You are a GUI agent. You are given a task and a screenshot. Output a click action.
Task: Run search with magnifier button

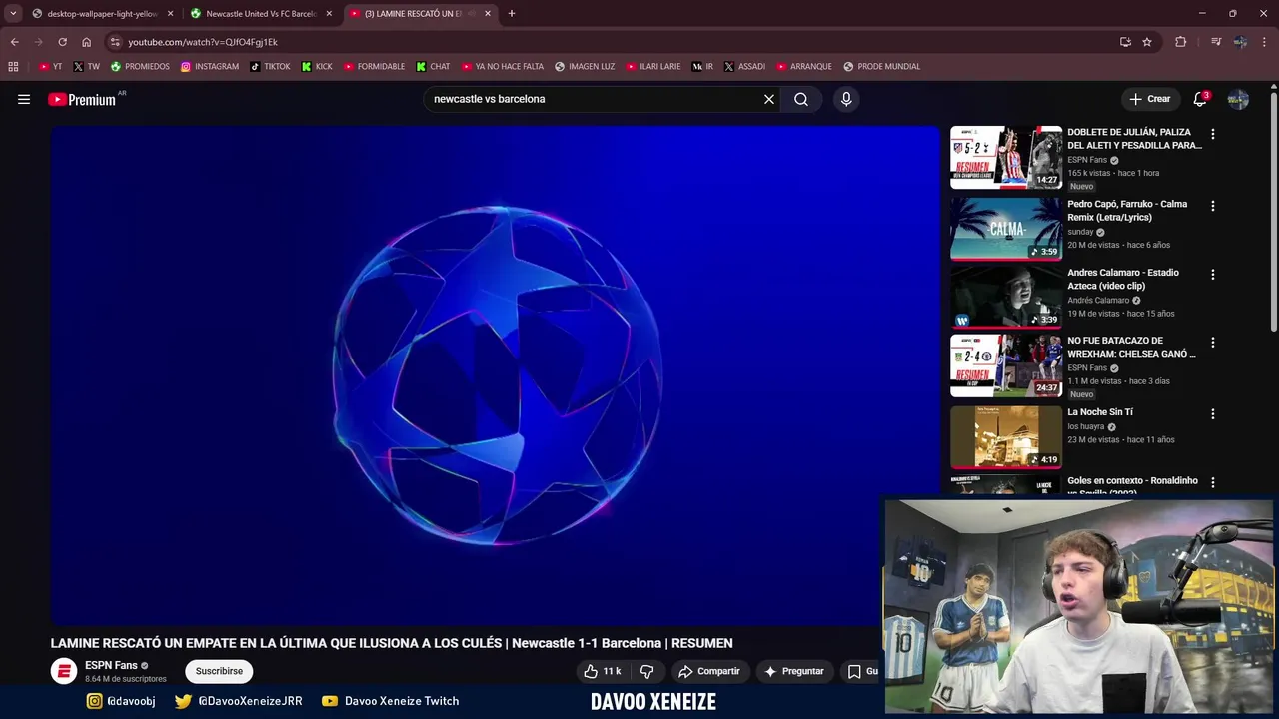(801, 99)
